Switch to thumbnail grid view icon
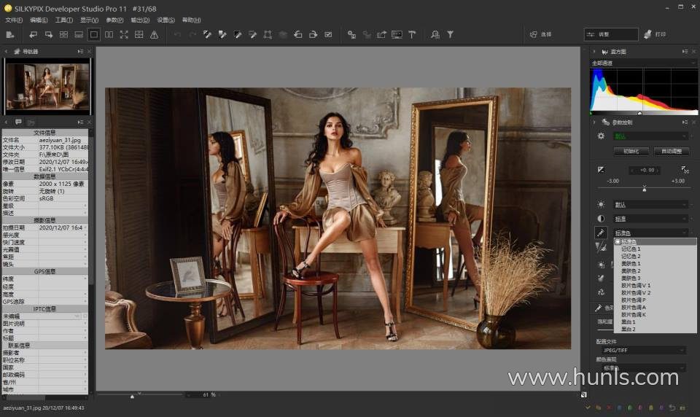 click(x=64, y=34)
